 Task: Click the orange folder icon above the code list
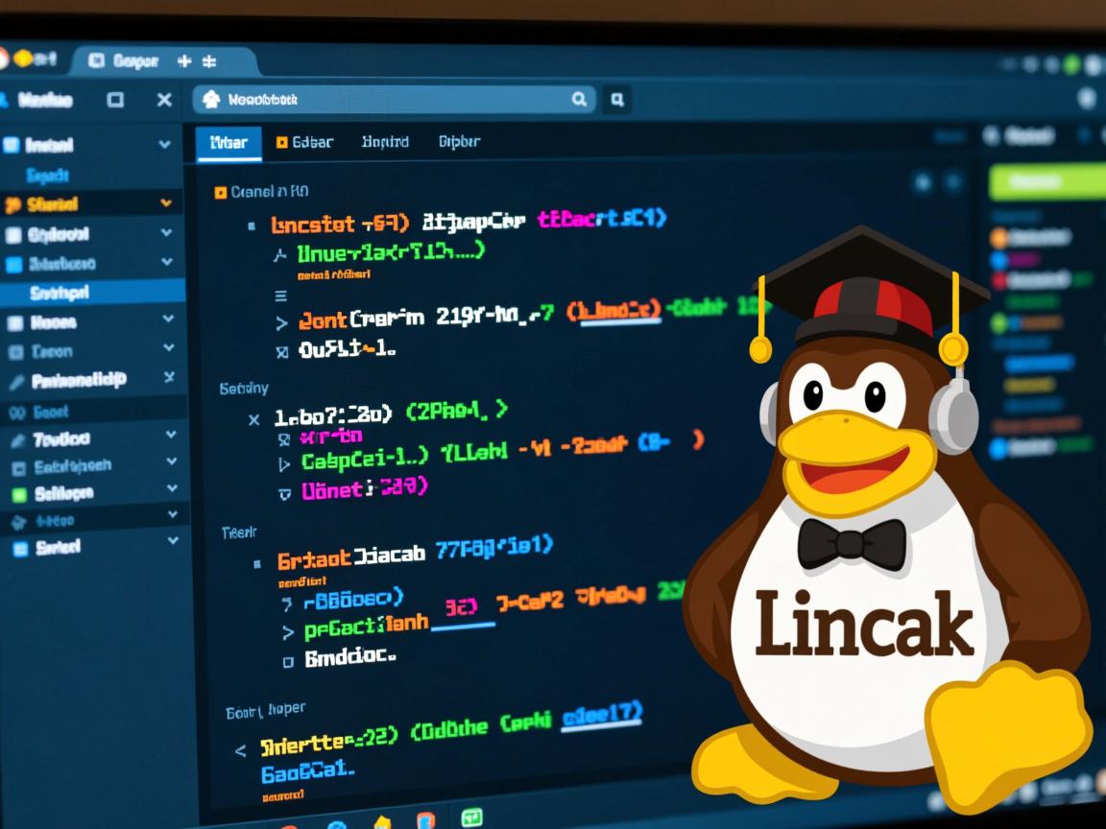click(220, 191)
